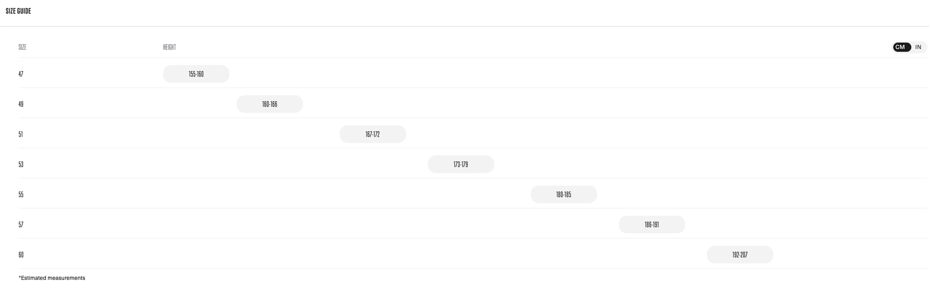Pick the 180-185 height pill
Image resolution: width=930 pixels, height=306 pixels.
pyautogui.click(x=564, y=194)
